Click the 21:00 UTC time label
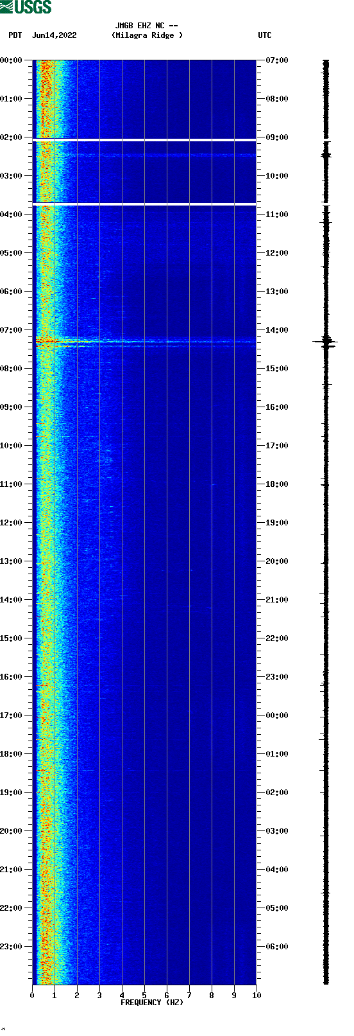354x1036 pixels. 277,600
